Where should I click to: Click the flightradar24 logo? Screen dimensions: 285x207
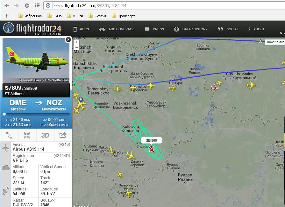(32, 29)
